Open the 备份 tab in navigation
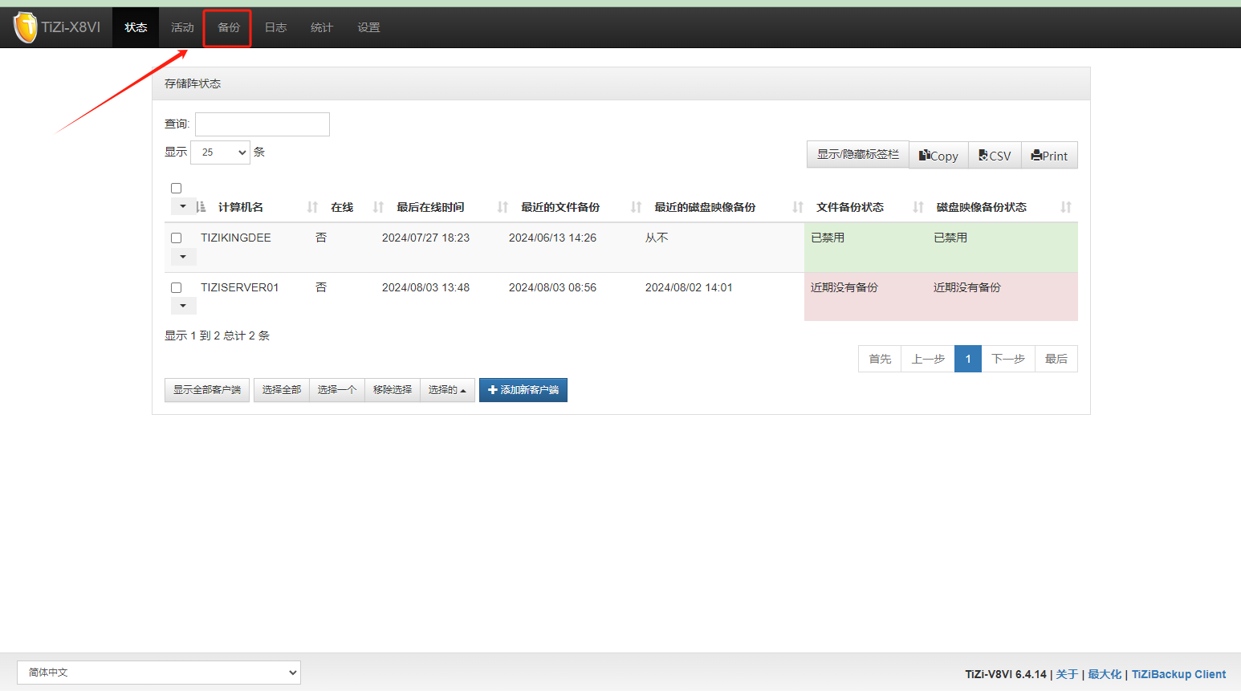The width and height of the screenshot is (1241, 691). pyautogui.click(x=228, y=28)
